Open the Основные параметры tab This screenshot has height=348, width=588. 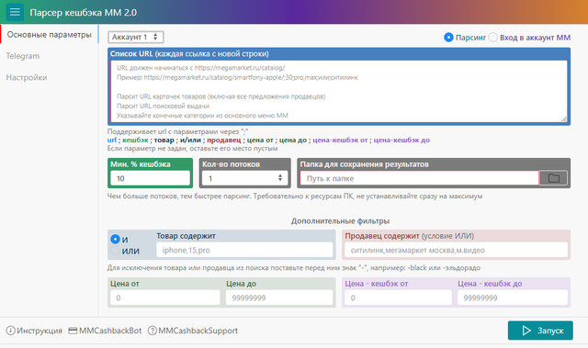[x=49, y=35]
